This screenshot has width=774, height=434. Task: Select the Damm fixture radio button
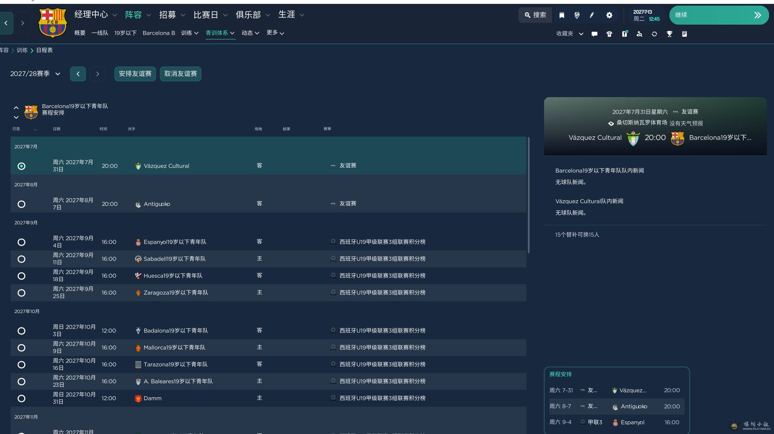click(x=21, y=398)
